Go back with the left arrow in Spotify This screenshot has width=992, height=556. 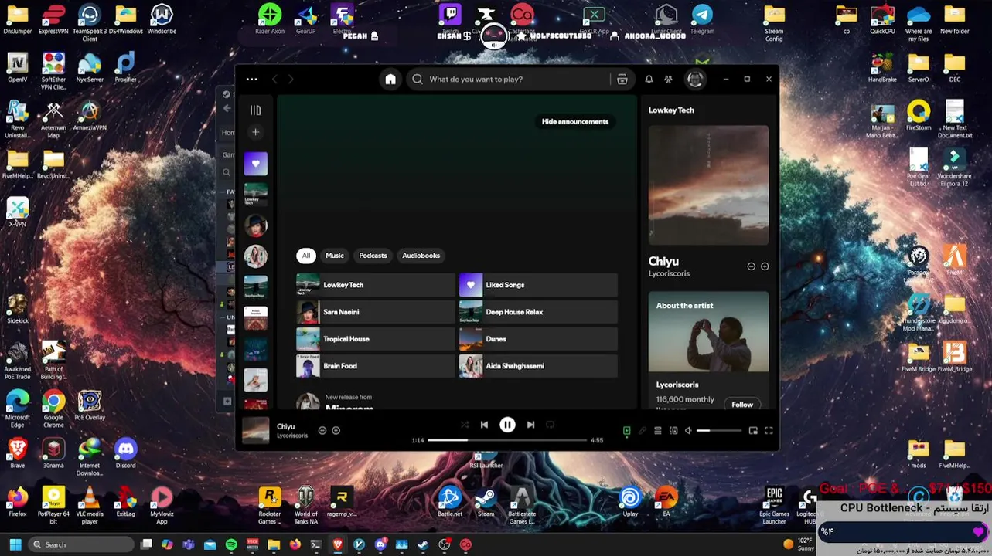[x=274, y=79]
